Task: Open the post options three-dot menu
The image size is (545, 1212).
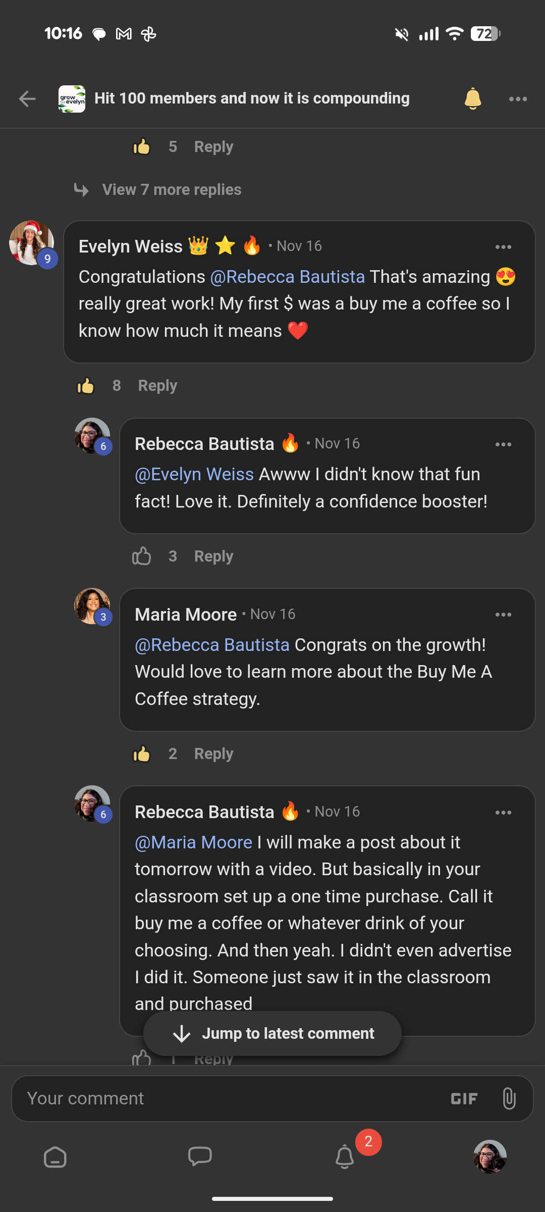Action: tap(518, 99)
